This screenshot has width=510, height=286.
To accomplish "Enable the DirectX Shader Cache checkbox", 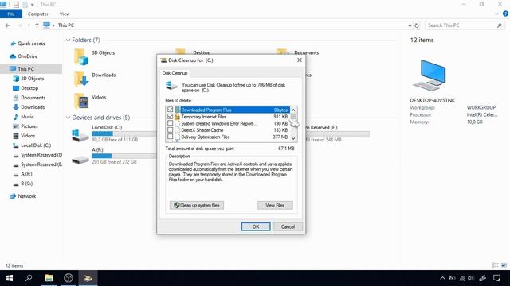I will click(170, 130).
